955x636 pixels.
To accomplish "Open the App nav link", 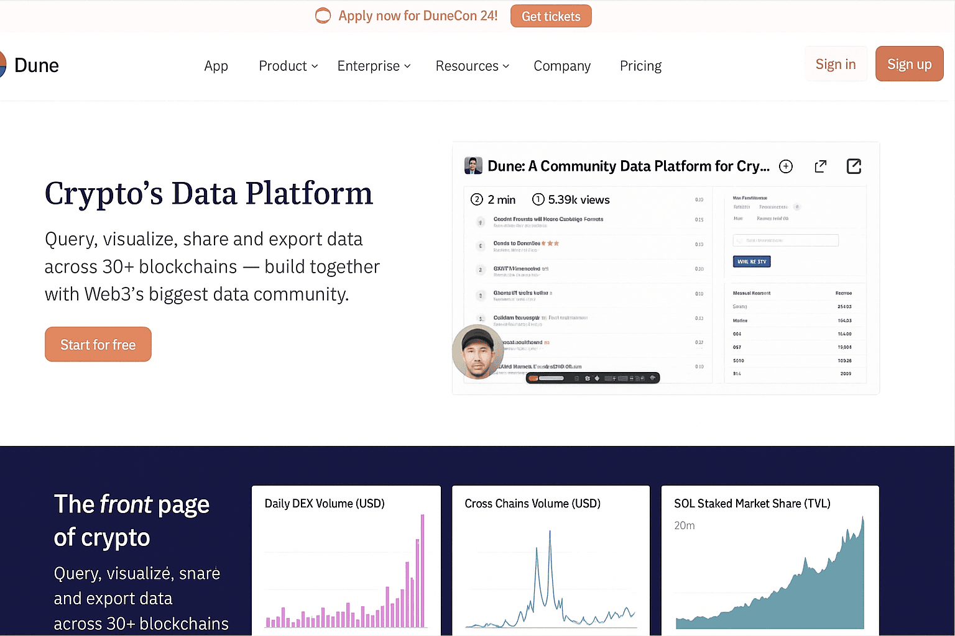I will 216,66.
